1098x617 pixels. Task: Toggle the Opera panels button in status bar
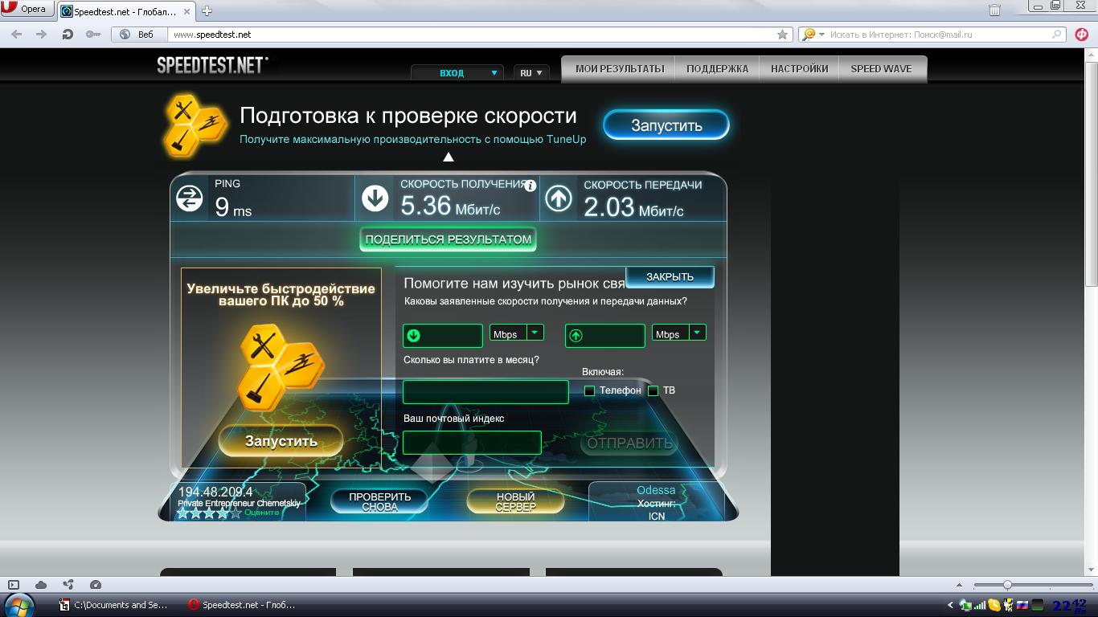14,585
